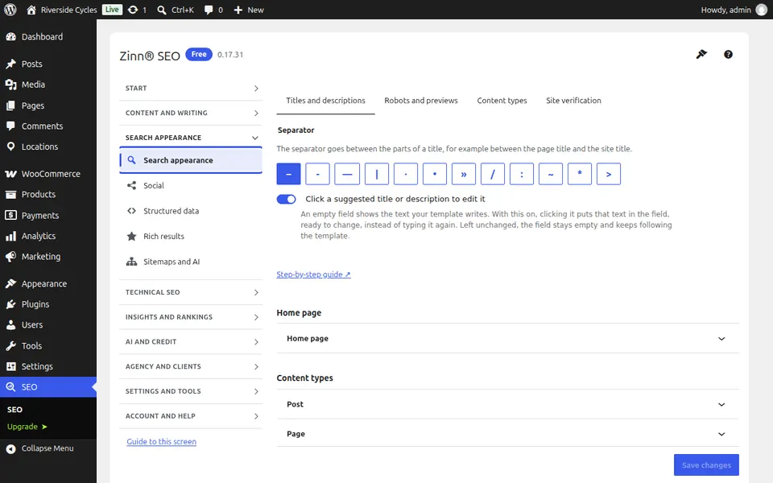Open the Guide to this screen link
The height and width of the screenshot is (483, 773).
coord(161,442)
